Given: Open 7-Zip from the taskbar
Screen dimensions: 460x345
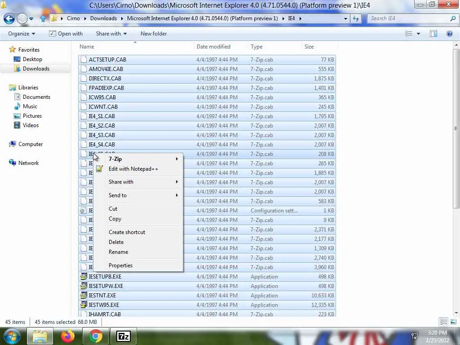Looking at the screenshot, I should tap(123, 336).
